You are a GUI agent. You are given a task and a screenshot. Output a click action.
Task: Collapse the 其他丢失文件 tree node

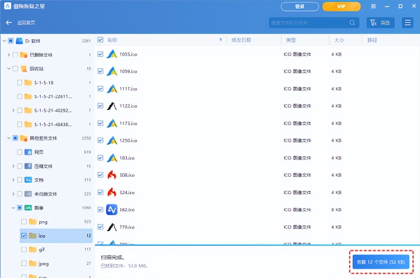click(x=9, y=138)
